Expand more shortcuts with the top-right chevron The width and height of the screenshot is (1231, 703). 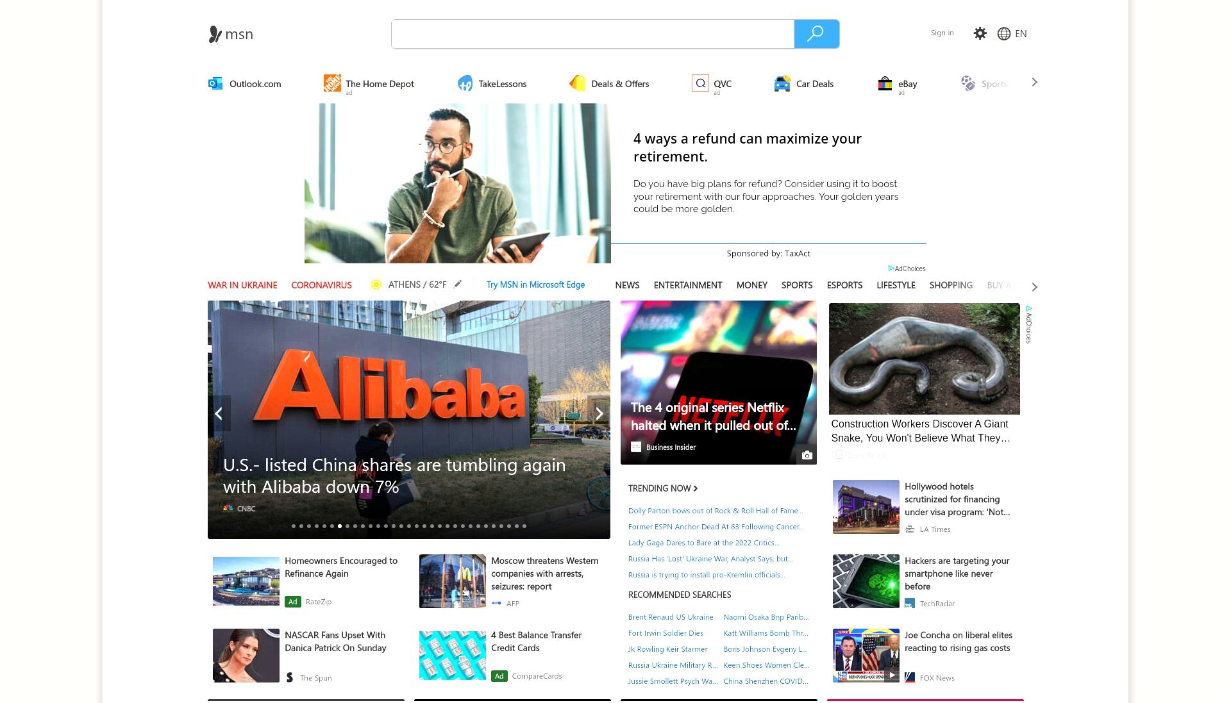(x=1034, y=82)
